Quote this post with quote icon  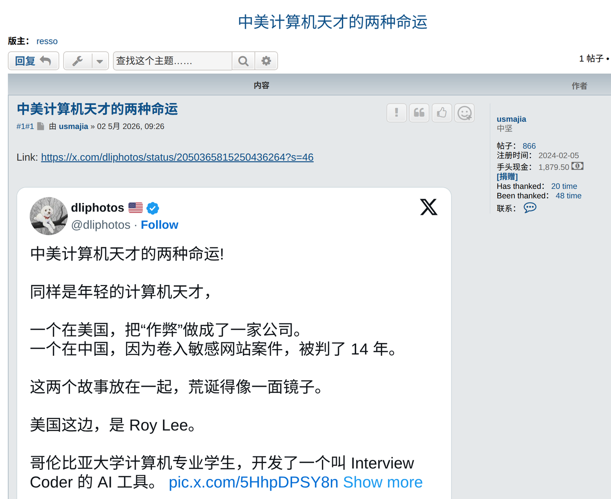pos(419,113)
